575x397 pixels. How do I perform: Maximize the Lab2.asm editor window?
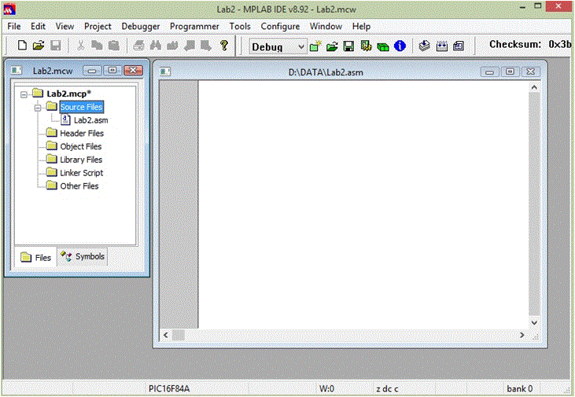coord(510,72)
